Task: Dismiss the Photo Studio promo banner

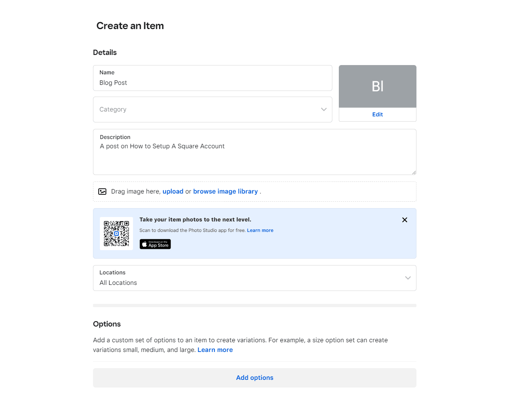Action: pyautogui.click(x=405, y=220)
